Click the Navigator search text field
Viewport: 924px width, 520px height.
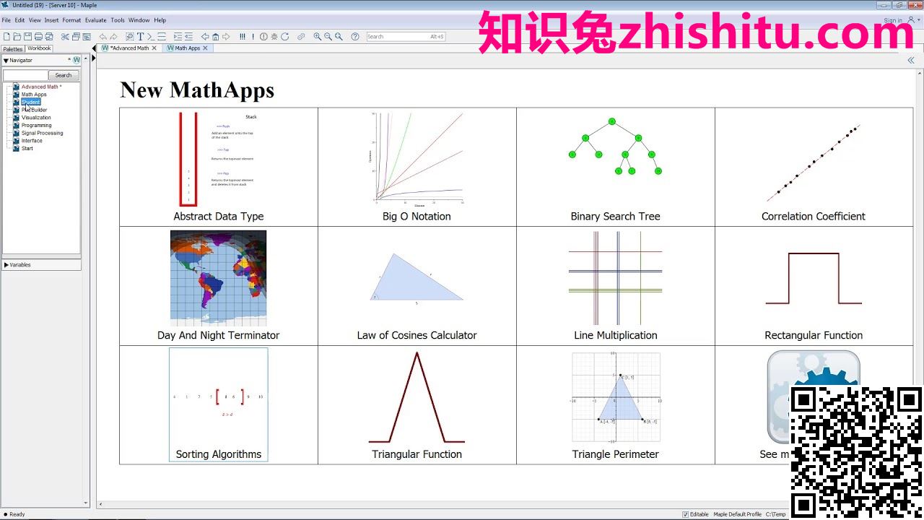pos(25,75)
